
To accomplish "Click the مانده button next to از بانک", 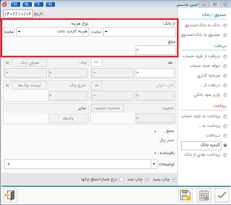I will click(x=96, y=32).
